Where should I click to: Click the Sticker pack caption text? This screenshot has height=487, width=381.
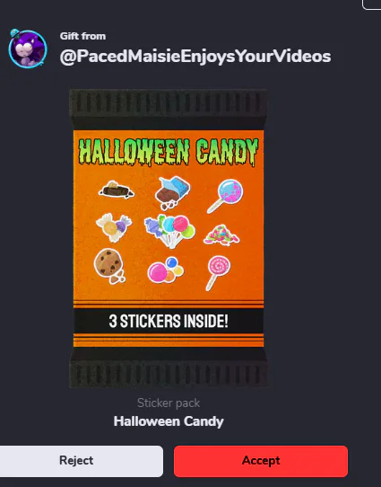(x=169, y=403)
